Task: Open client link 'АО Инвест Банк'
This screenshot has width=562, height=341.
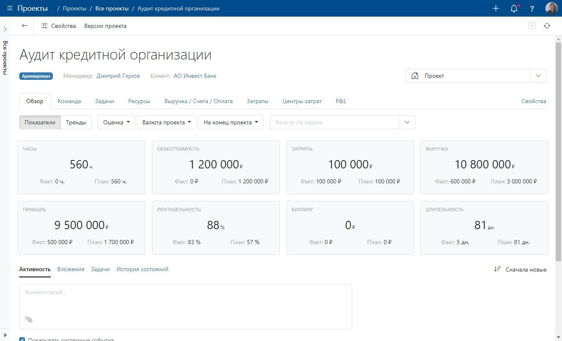Action: click(195, 76)
